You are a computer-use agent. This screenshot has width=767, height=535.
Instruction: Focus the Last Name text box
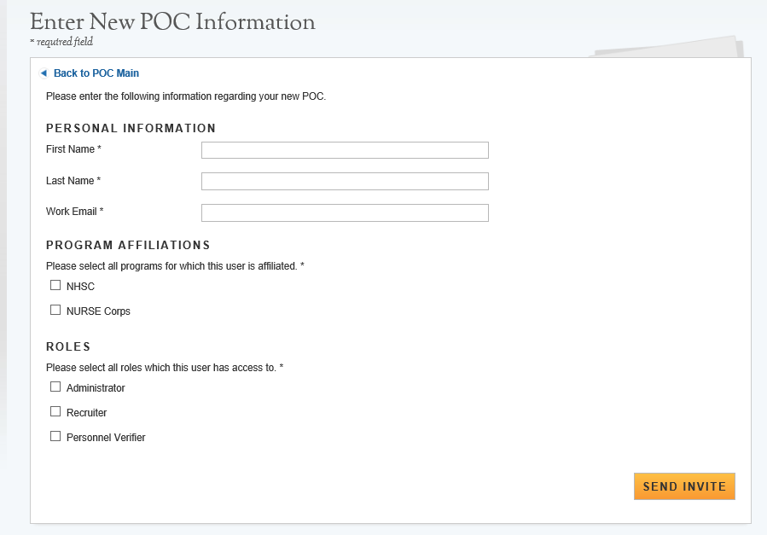coord(345,181)
